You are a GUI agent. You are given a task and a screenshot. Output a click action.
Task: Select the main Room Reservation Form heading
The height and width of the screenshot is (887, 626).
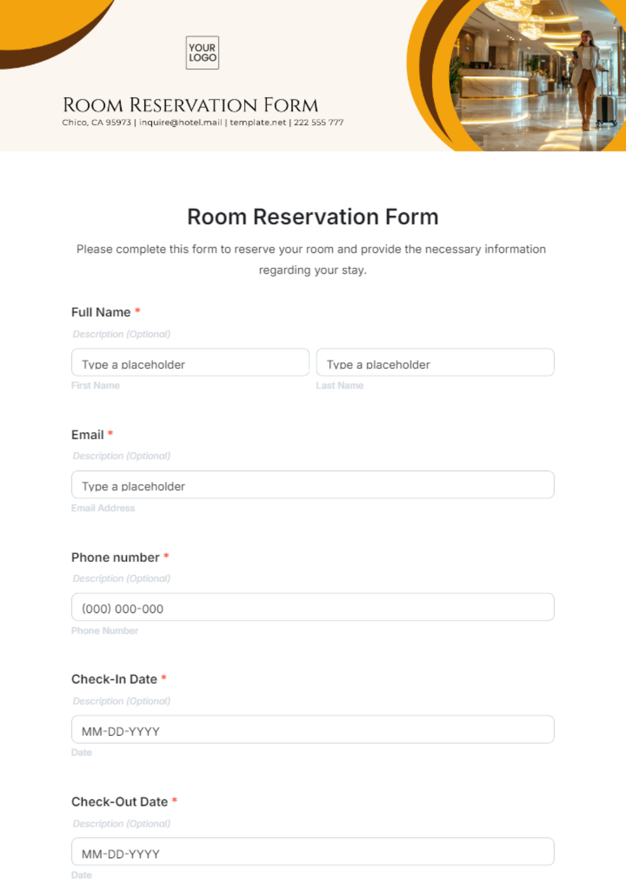point(312,217)
